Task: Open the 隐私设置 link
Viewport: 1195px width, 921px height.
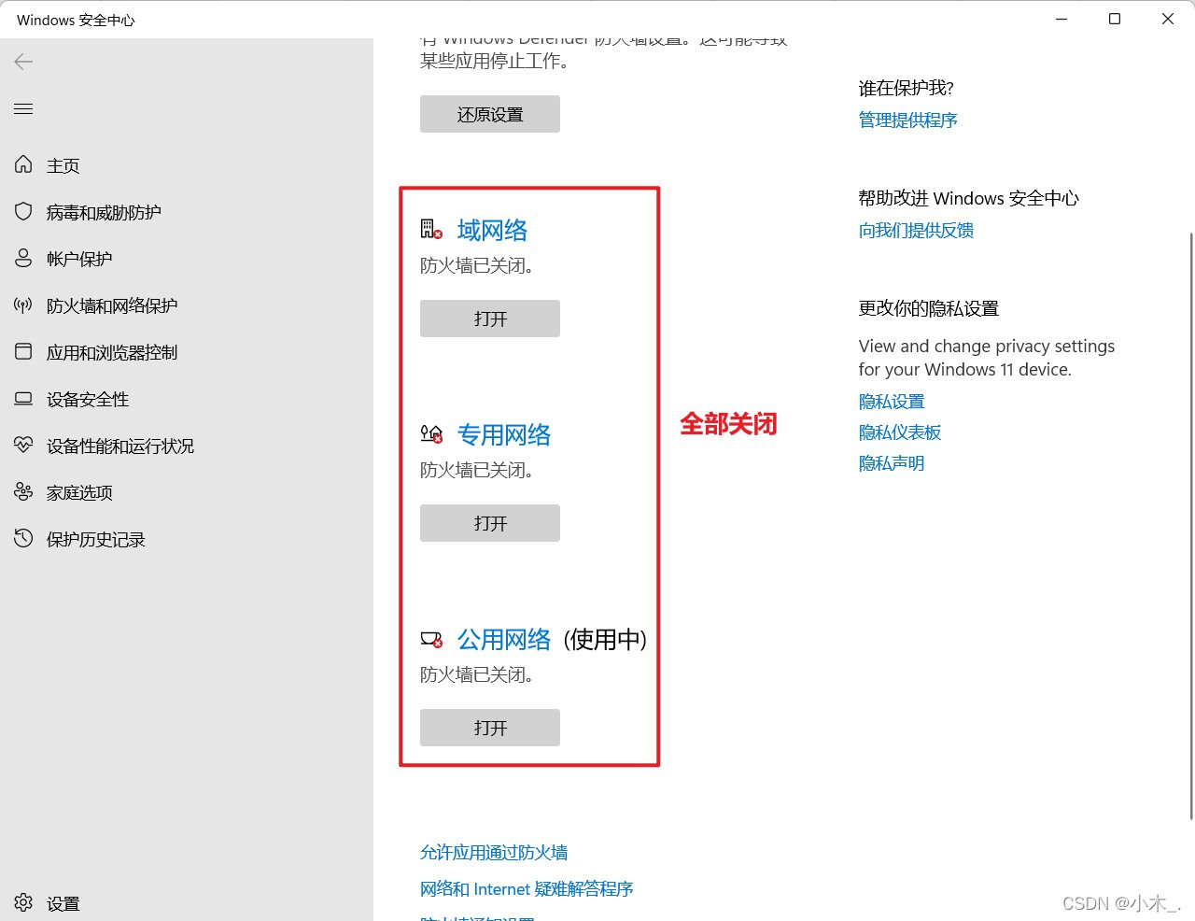Action: click(892, 402)
